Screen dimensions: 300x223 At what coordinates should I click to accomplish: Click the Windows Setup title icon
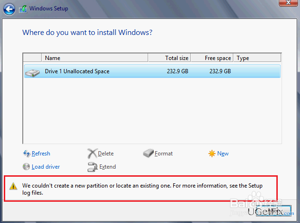23,9
